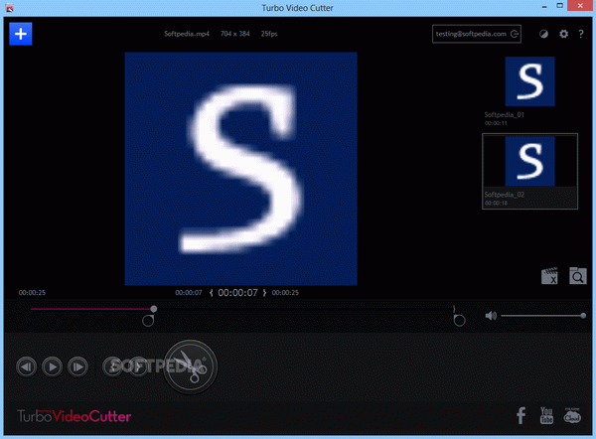Toggle the contrast theme circle icon

tap(544, 34)
